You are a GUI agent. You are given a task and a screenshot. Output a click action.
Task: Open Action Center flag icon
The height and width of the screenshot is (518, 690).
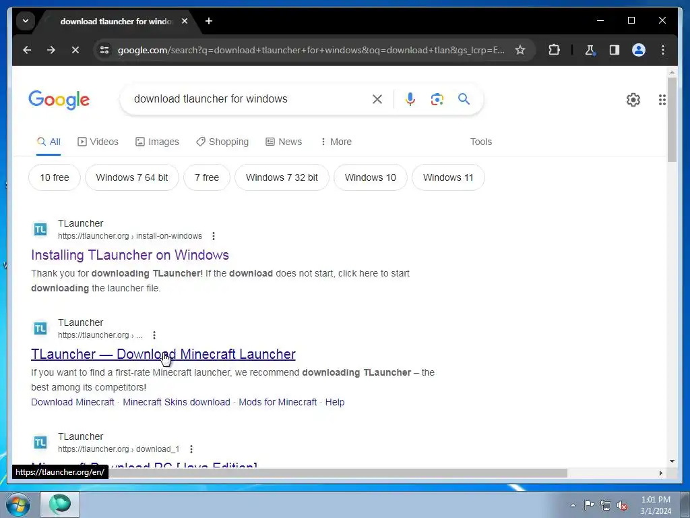click(x=589, y=505)
